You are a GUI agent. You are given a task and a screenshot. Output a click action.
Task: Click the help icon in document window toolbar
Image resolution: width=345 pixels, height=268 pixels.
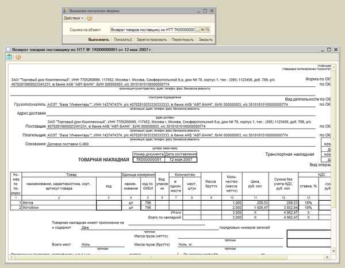click(18, 57)
